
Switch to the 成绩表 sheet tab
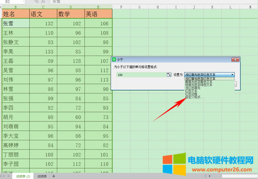42,176
